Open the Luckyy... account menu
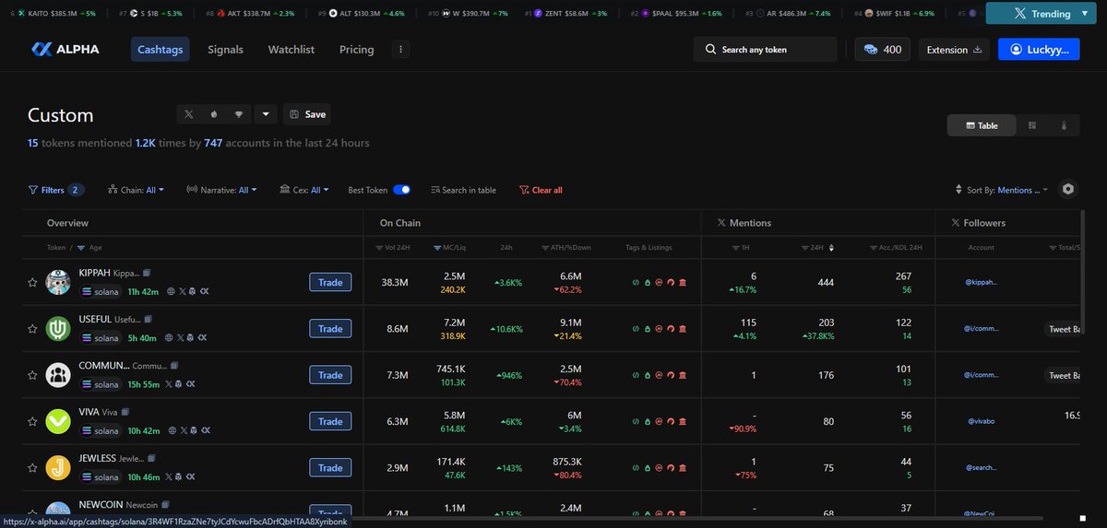 pyautogui.click(x=1039, y=50)
